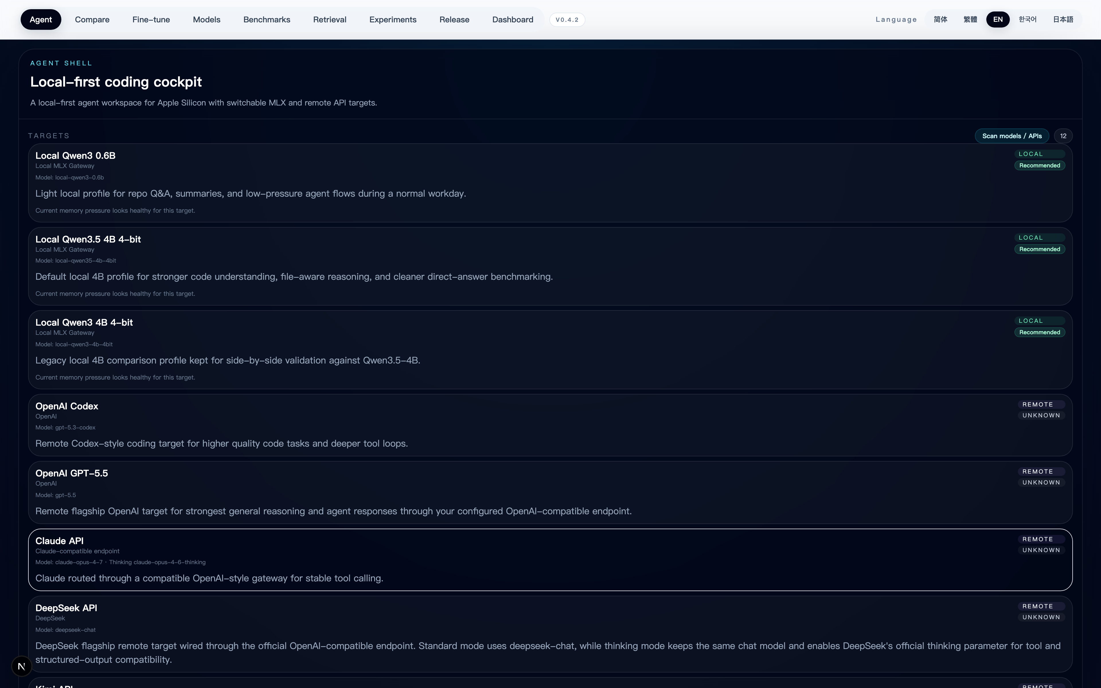Select the Local Qwen3 4B 4-bit target

pyautogui.click(x=550, y=349)
